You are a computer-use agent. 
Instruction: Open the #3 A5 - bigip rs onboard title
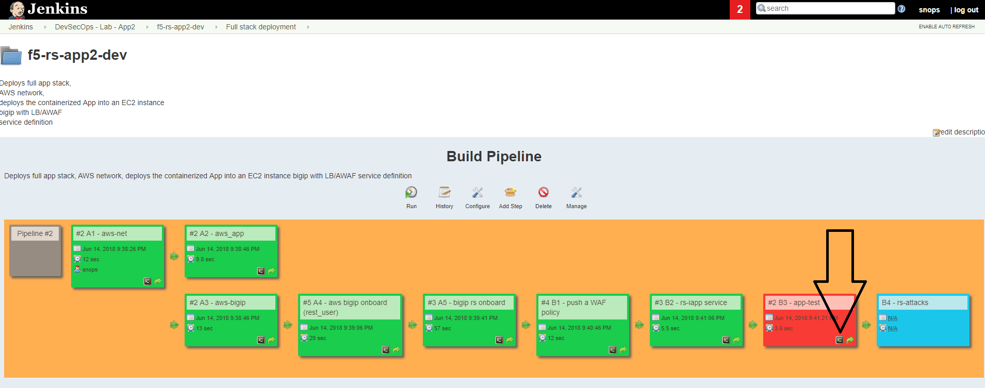point(466,302)
